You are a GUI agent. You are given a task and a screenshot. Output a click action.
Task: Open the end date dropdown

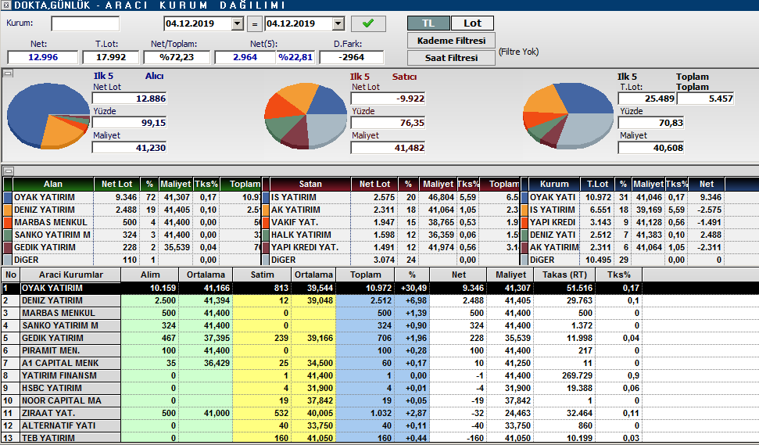pyautogui.click(x=338, y=23)
